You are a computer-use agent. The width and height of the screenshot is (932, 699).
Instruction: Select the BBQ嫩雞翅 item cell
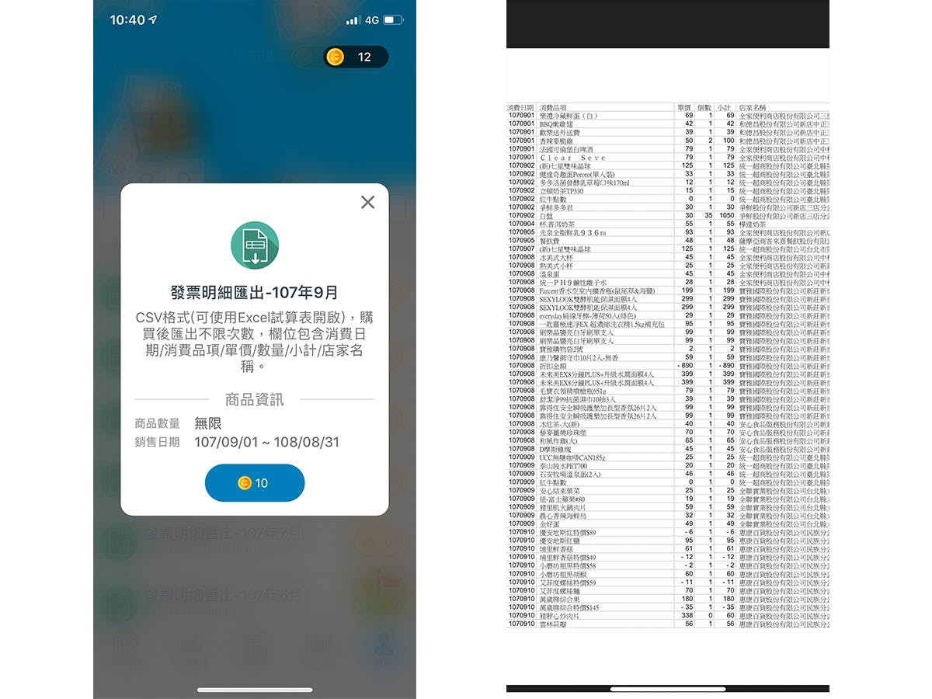click(556, 123)
